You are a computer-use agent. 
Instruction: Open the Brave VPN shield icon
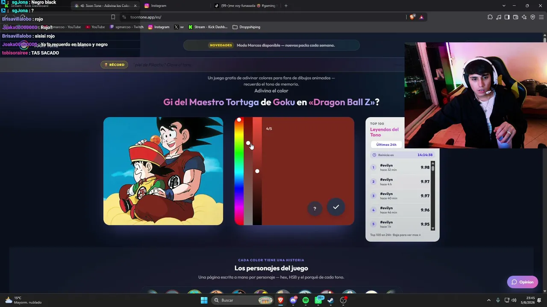coord(532,17)
